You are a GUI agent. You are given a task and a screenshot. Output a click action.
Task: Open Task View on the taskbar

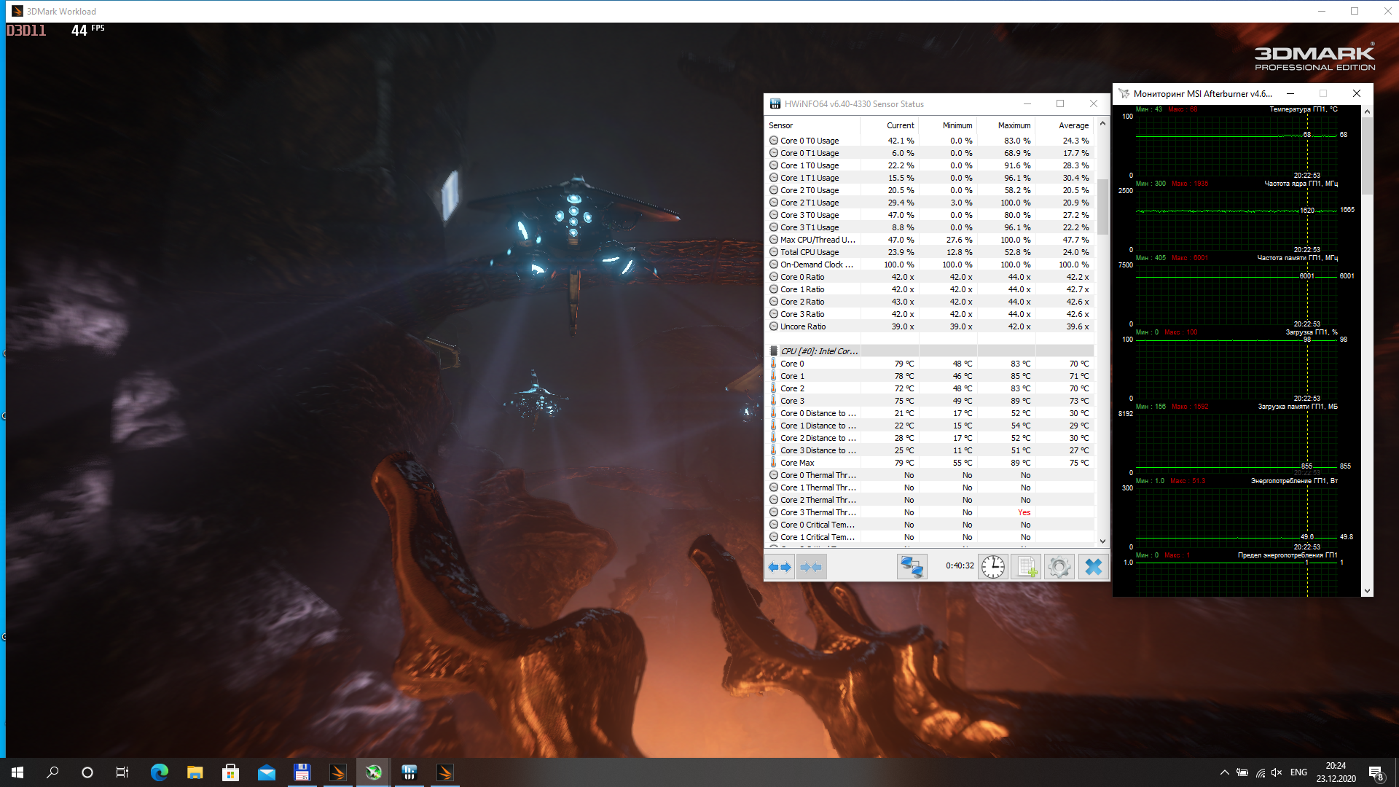122,772
